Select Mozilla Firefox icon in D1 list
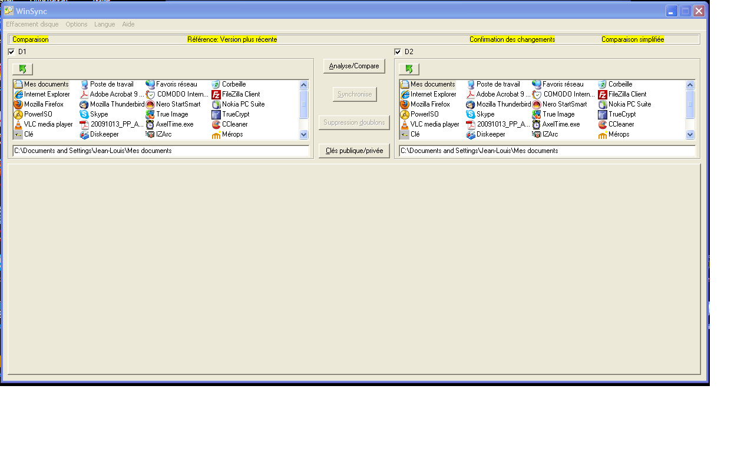Image resolution: width=754 pixels, height=452 pixels. pyautogui.click(x=18, y=104)
